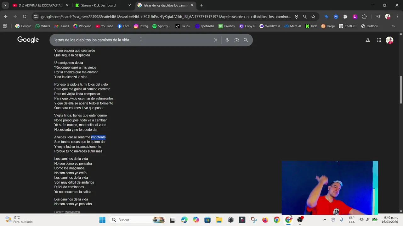
Task: Click the location pin icon in the address bar
Action: click(296, 17)
